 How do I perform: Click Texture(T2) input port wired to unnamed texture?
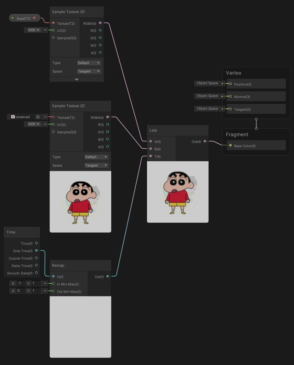pyautogui.click(x=53, y=117)
